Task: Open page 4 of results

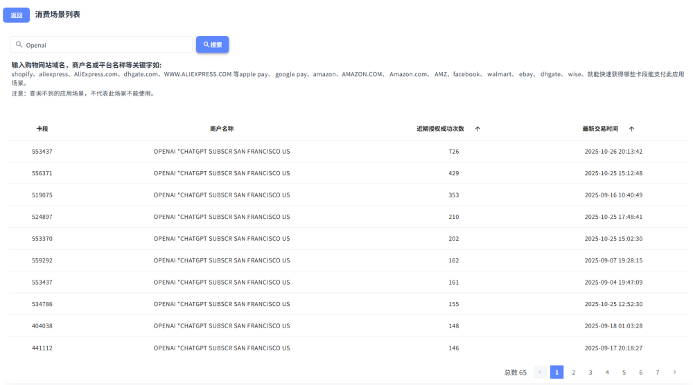Action: pos(607,373)
